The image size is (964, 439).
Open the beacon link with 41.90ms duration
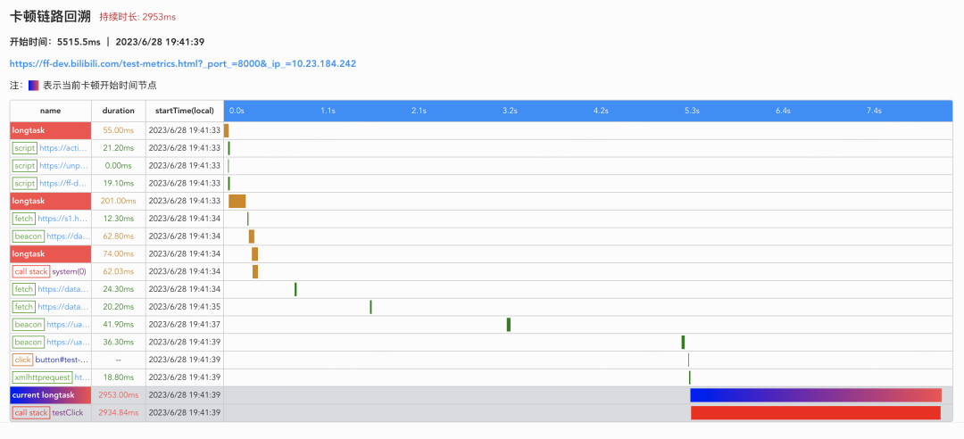click(x=68, y=325)
